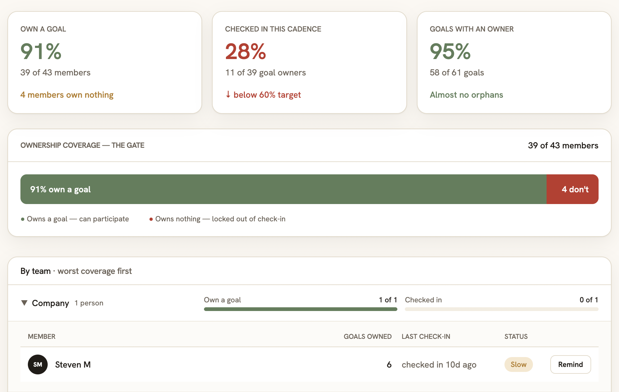The image size is (619, 392).
Task: Click 'Owns nothing — locked out of check-in' legend
Action: 217,219
